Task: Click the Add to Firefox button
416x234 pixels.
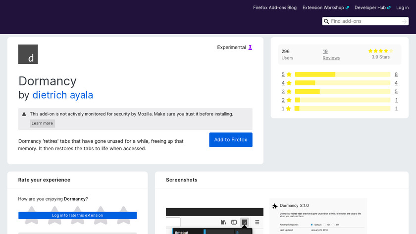Action: pyautogui.click(x=230, y=140)
